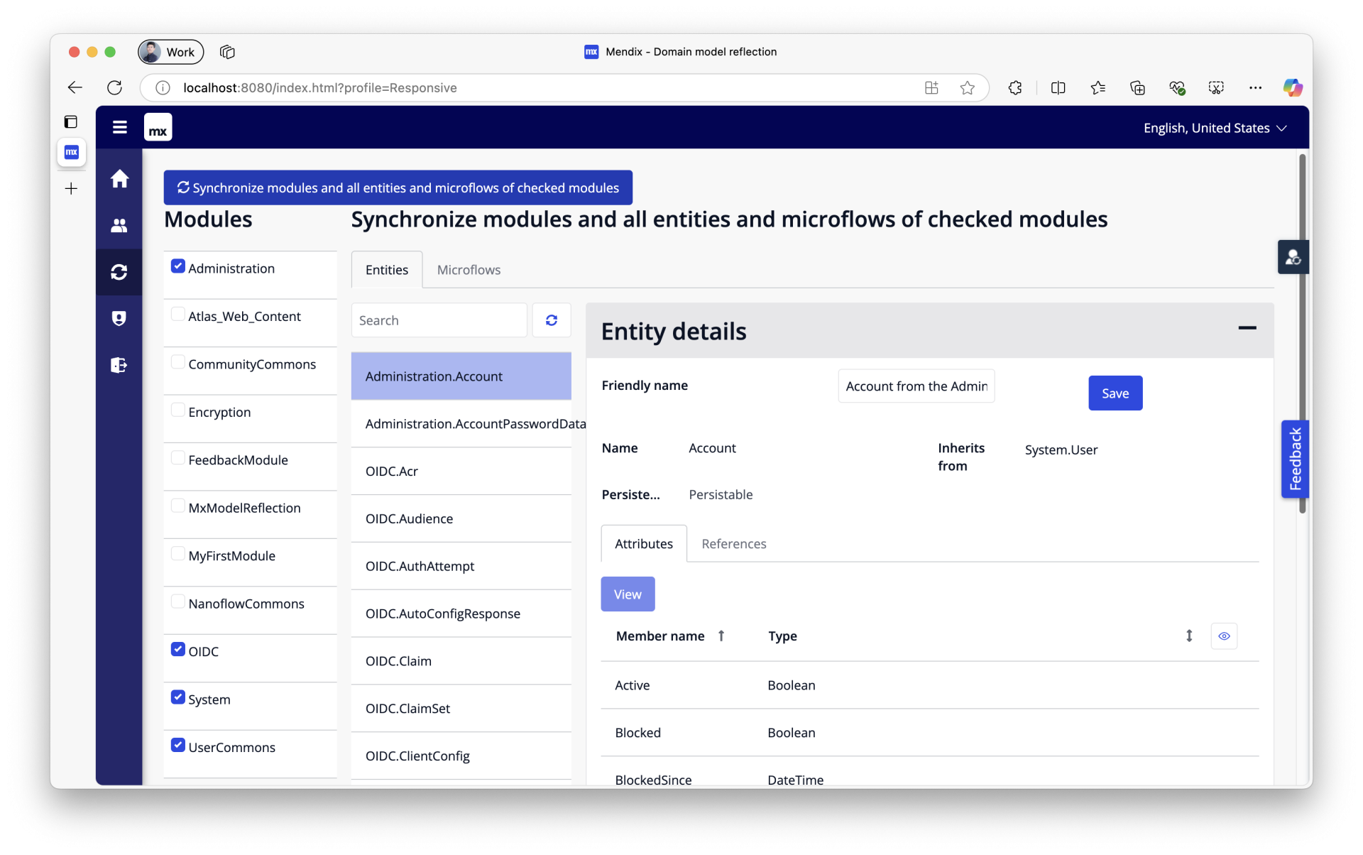Select the OIDC.Audience entity
The image size is (1363, 855).
click(461, 519)
